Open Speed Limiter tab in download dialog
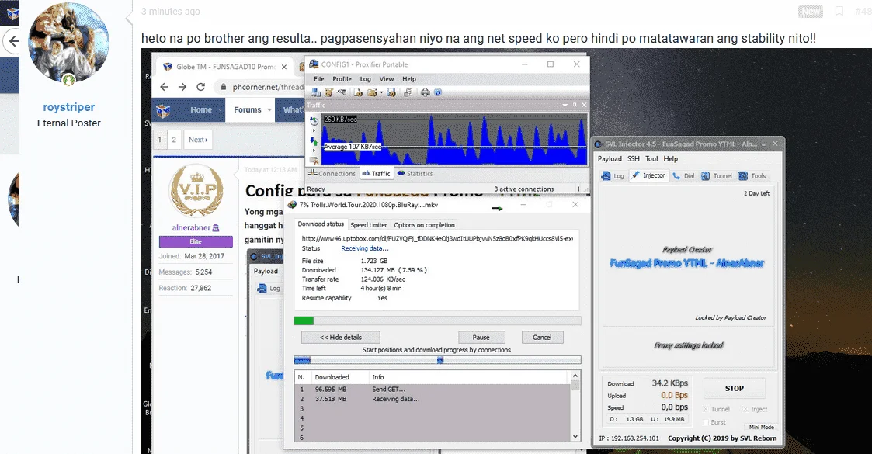The height and width of the screenshot is (454, 872). coord(368,225)
